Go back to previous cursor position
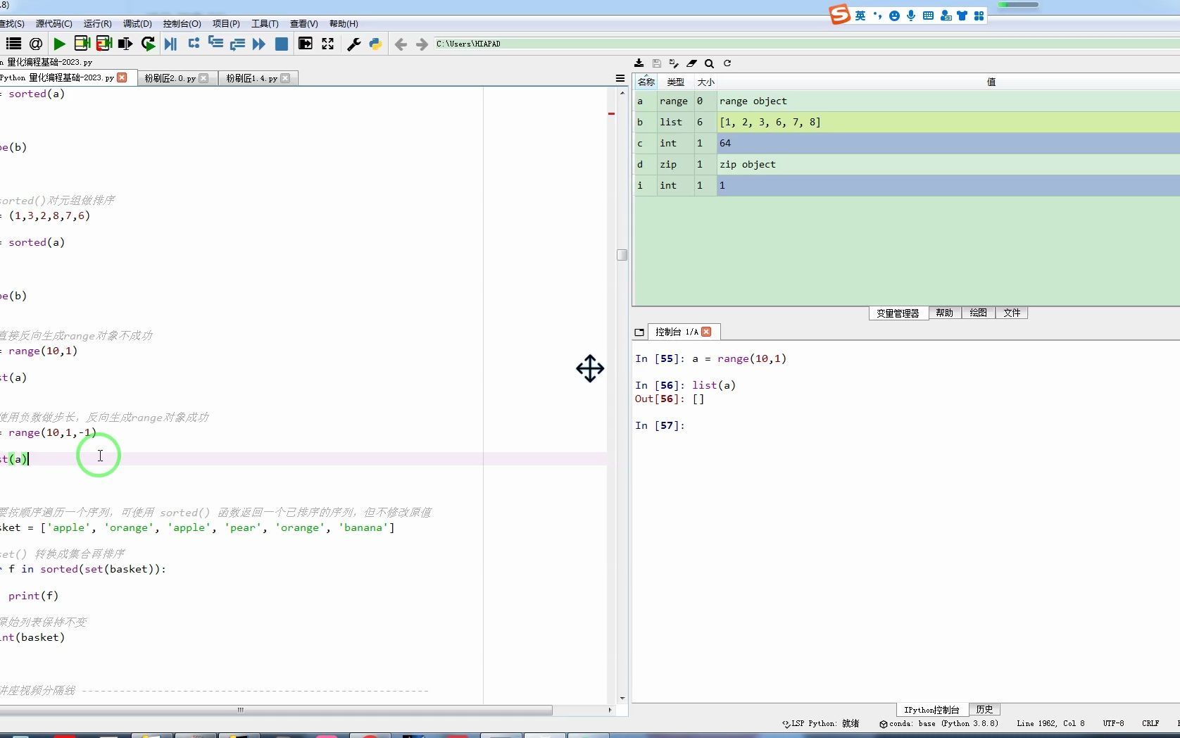Image resolution: width=1180 pixels, height=738 pixels. pyautogui.click(x=401, y=44)
